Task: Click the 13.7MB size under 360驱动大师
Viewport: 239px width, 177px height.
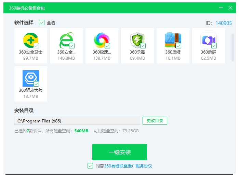Action: (x=31, y=97)
